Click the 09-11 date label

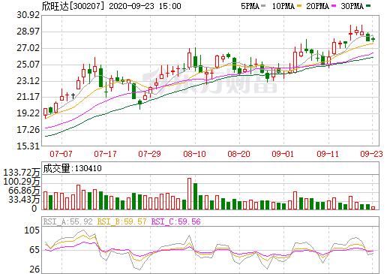tap(328, 154)
